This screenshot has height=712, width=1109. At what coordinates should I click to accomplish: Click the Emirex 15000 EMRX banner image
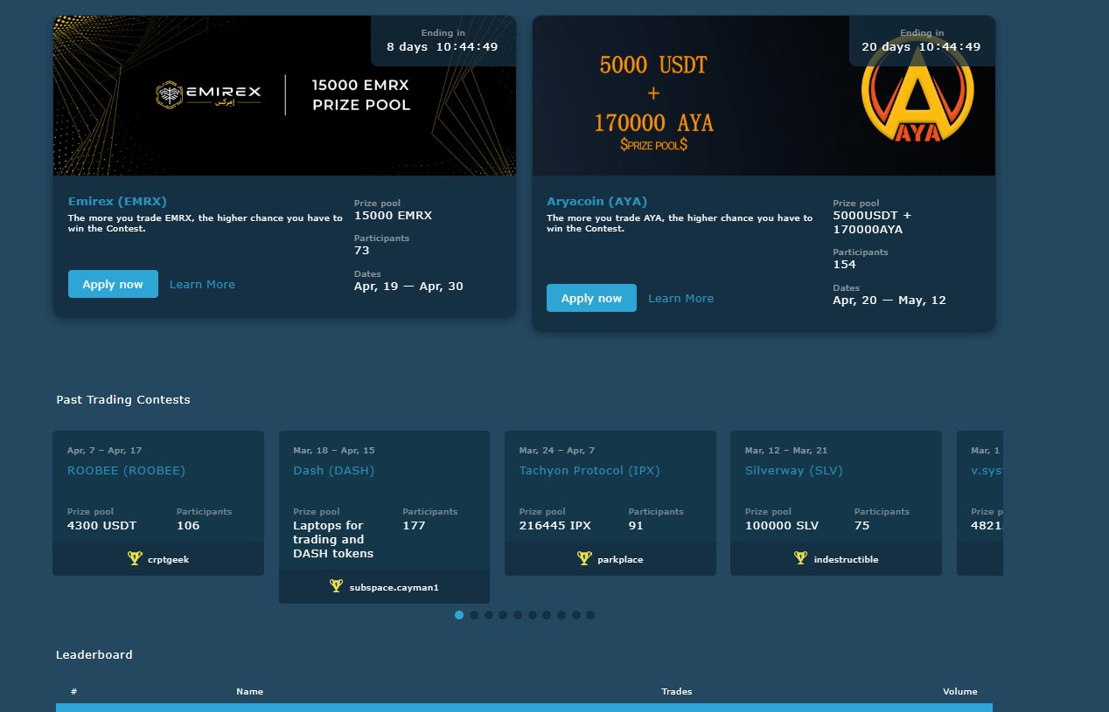point(284,95)
